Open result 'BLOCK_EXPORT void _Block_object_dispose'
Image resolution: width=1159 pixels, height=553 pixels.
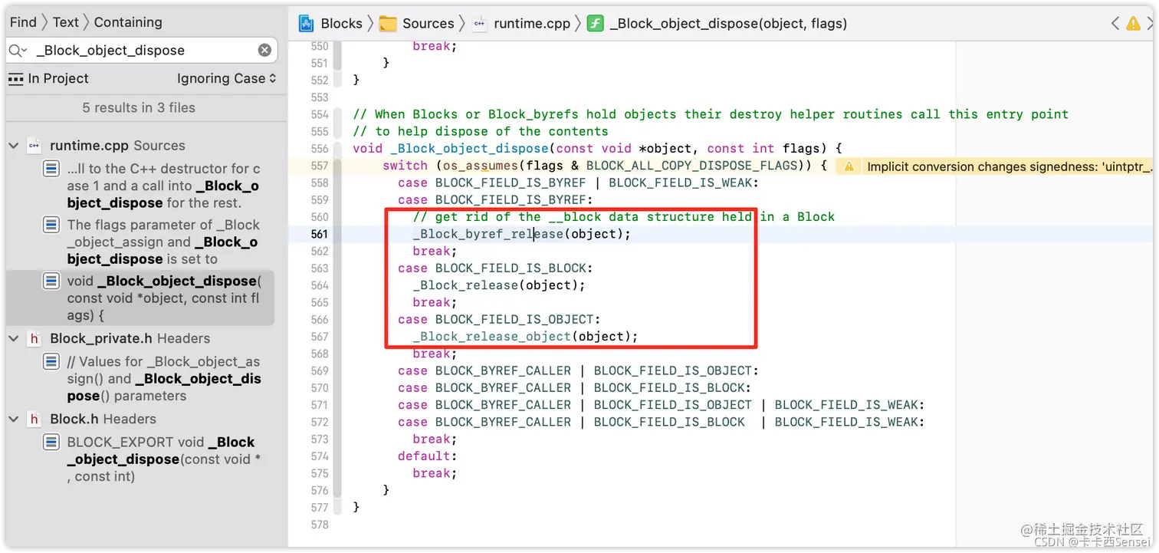pos(163,459)
